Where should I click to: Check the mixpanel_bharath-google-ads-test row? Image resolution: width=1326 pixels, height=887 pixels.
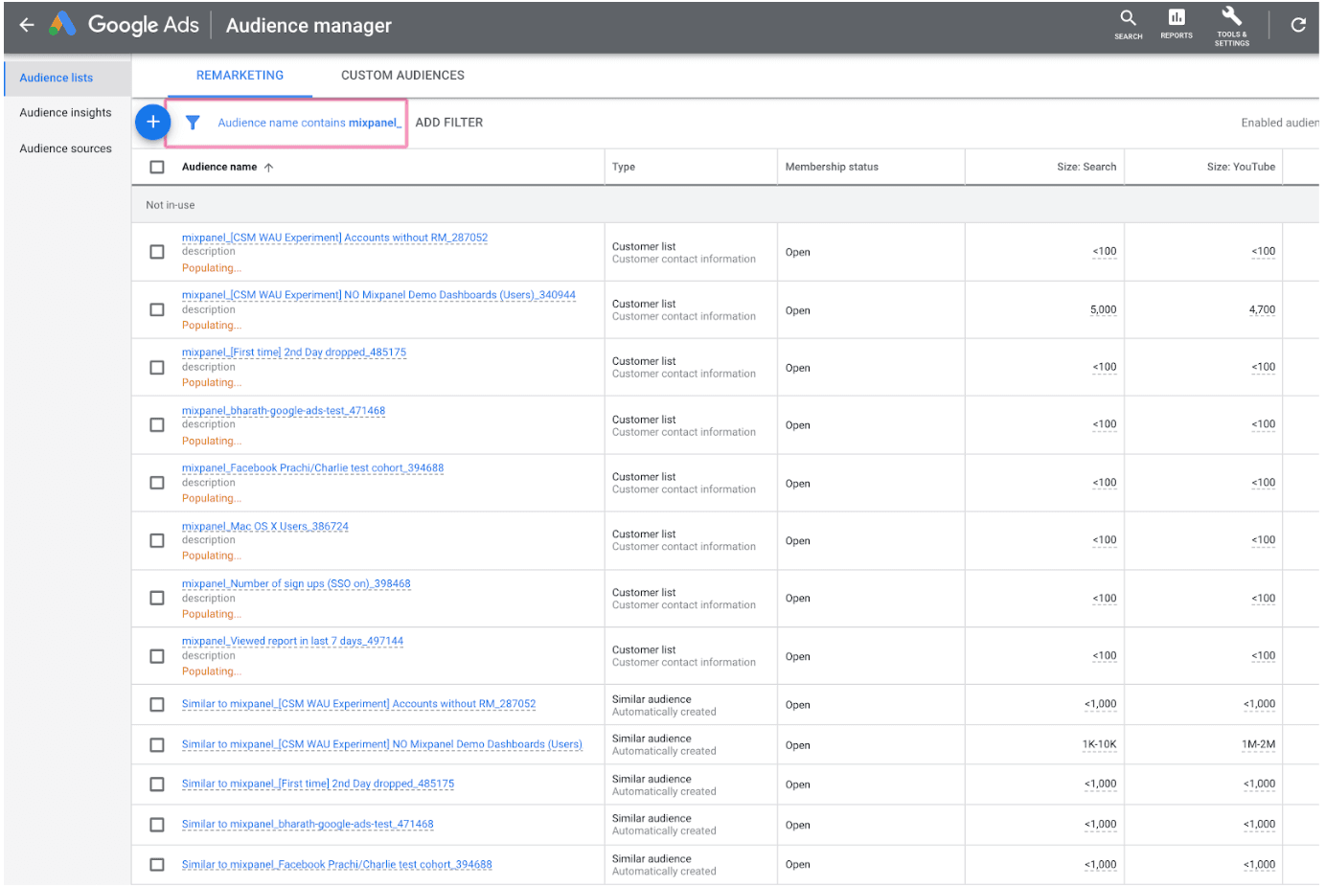point(157,424)
